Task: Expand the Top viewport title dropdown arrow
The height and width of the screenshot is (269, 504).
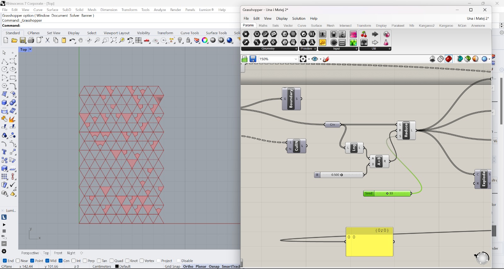Action: (30, 50)
